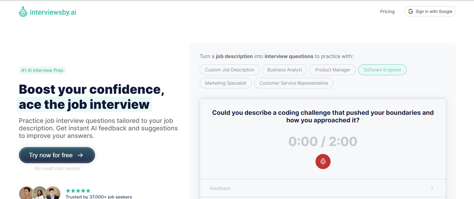Select the Custom Job Description tab
Viewport: 474px width, 199px height.
pyautogui.click(x=230, y=70)
